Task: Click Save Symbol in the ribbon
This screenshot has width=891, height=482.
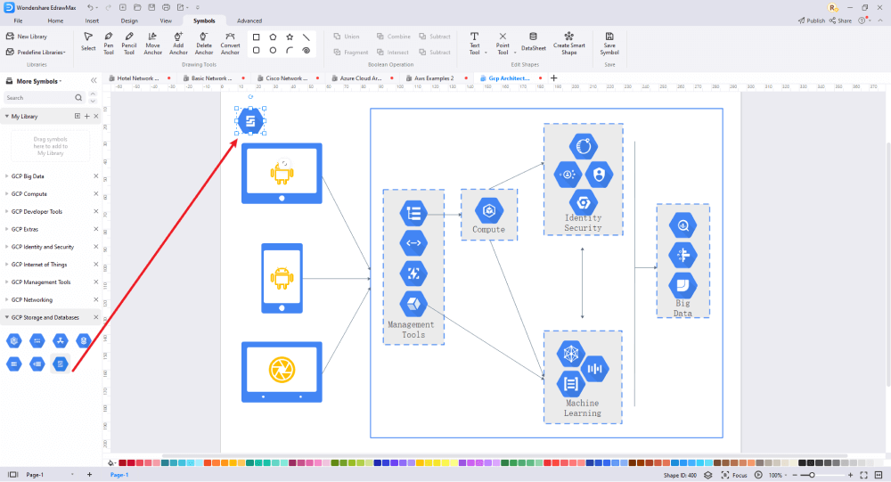Action: (x=609, y=43)
